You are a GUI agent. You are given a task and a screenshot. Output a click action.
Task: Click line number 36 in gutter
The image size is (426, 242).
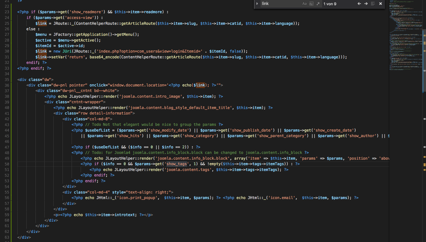(x=7, y=85)
